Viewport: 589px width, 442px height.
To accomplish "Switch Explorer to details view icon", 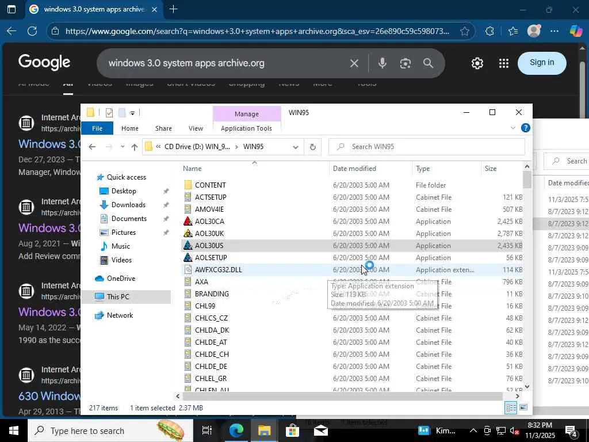I will 511,407.
